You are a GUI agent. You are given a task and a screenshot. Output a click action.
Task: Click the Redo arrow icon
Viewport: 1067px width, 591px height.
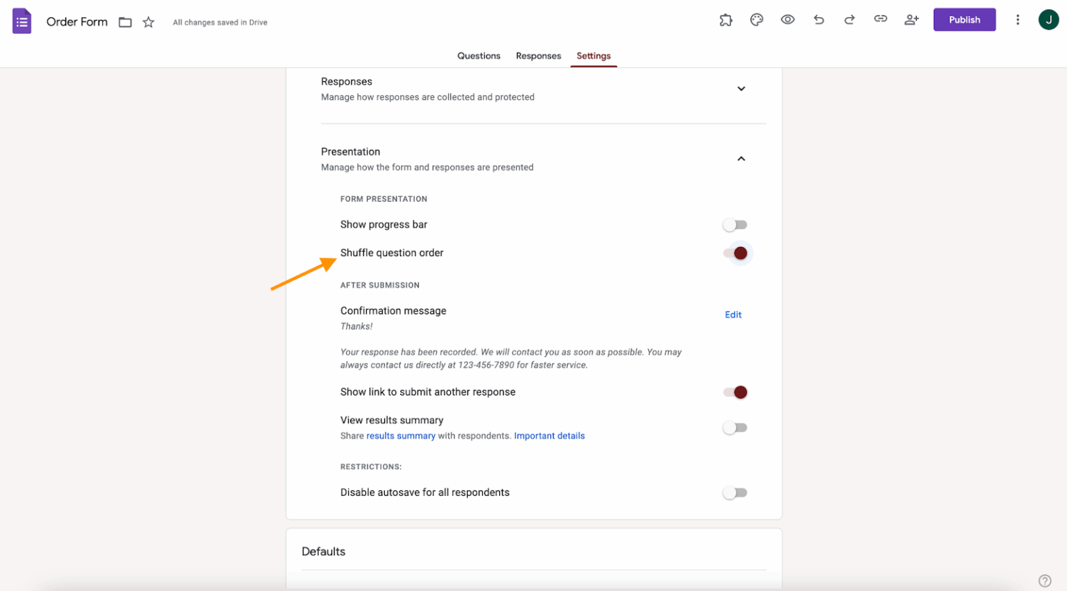850,19
